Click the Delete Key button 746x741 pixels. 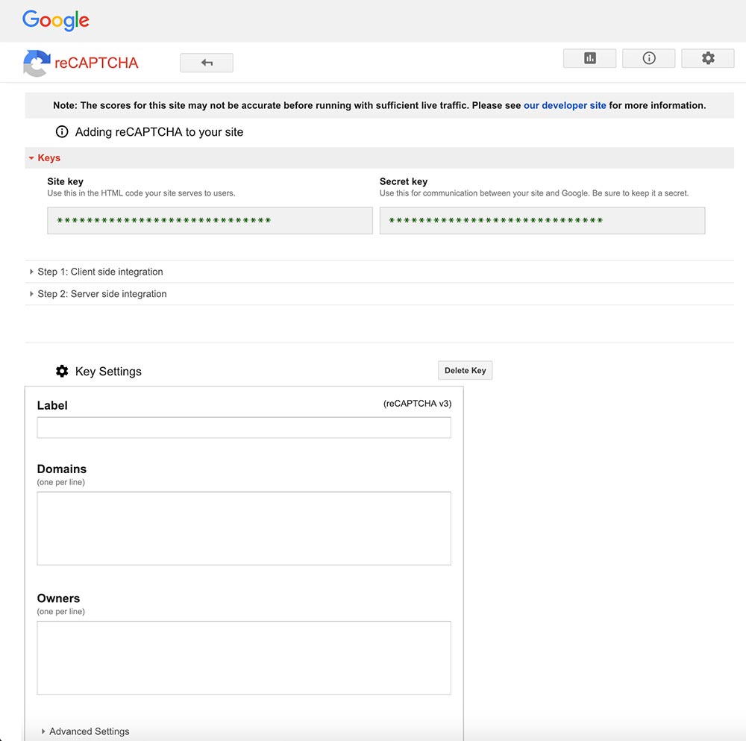tap(465, 371)
